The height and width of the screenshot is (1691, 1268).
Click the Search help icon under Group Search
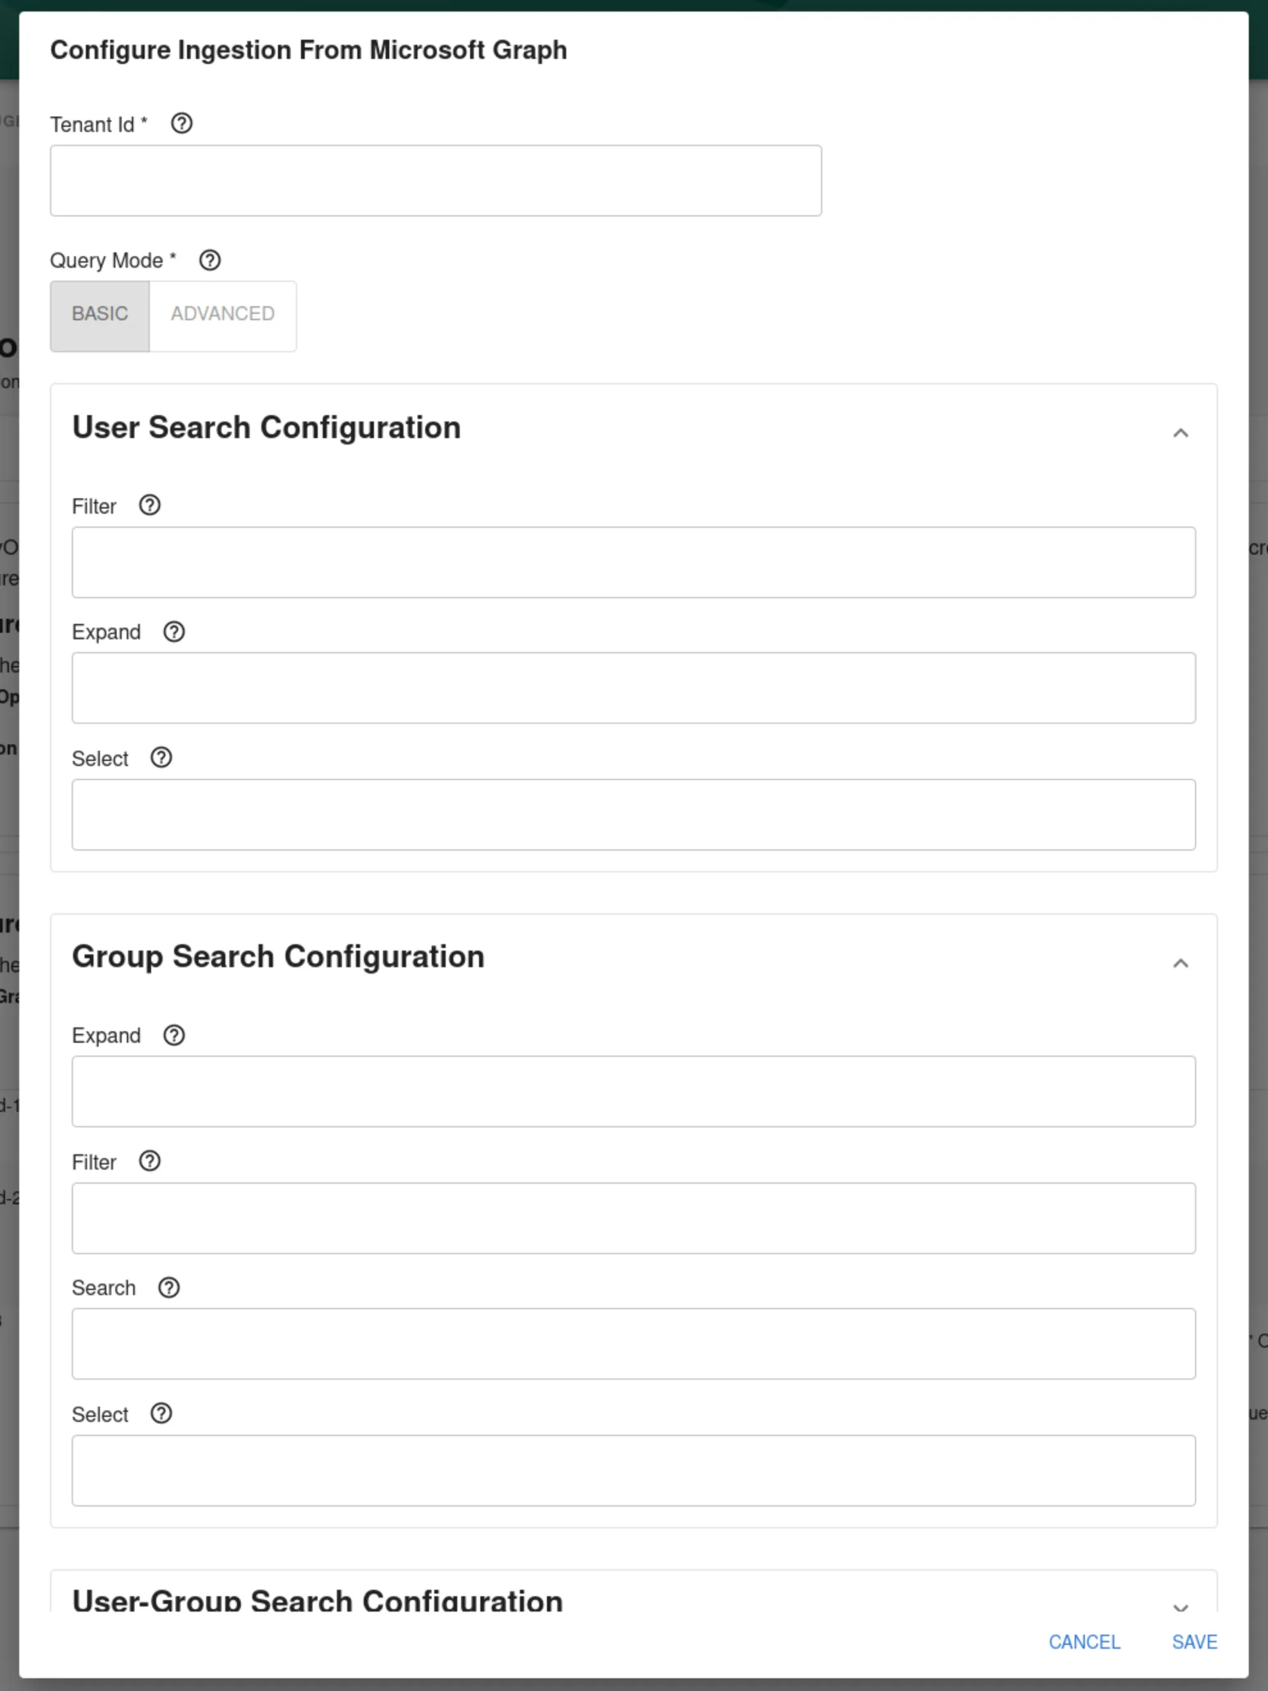pos(168,1287)
